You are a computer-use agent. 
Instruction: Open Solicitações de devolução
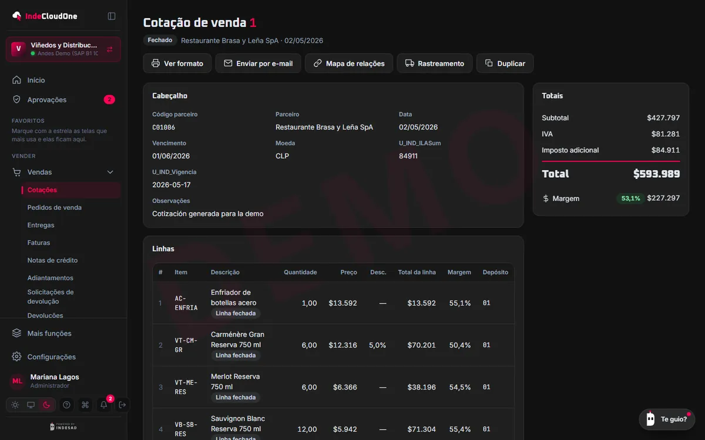[x=51, y=297]
